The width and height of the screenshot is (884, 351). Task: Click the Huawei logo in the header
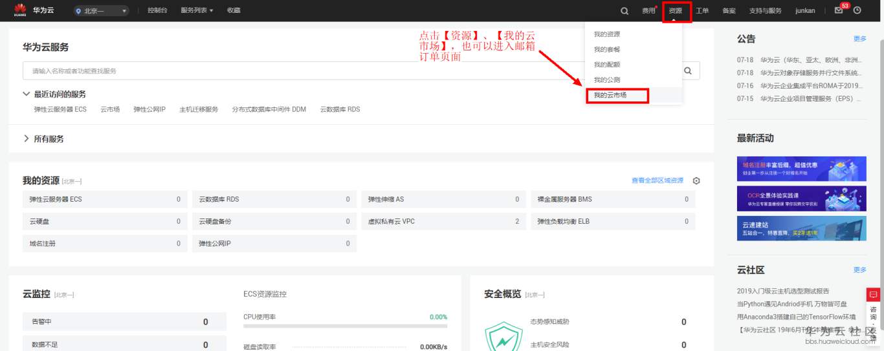click(19, 10)
